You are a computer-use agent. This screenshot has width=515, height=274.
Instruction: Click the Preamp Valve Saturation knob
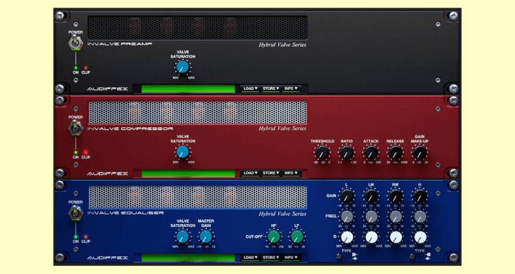(x=183, y=67)
